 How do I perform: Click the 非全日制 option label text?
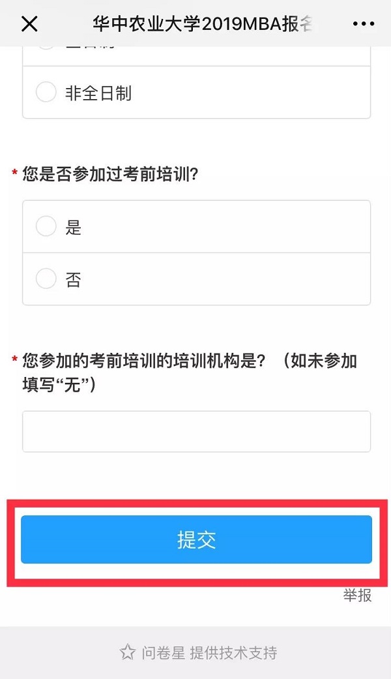[x=98, y=93]
